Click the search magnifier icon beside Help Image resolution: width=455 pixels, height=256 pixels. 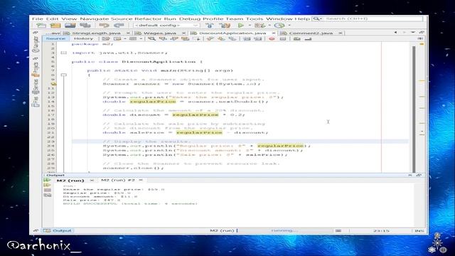tap(316, 18)
